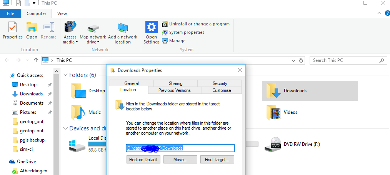Go up one folder level
Screen dimensions: 390x175
click(36, 60)
